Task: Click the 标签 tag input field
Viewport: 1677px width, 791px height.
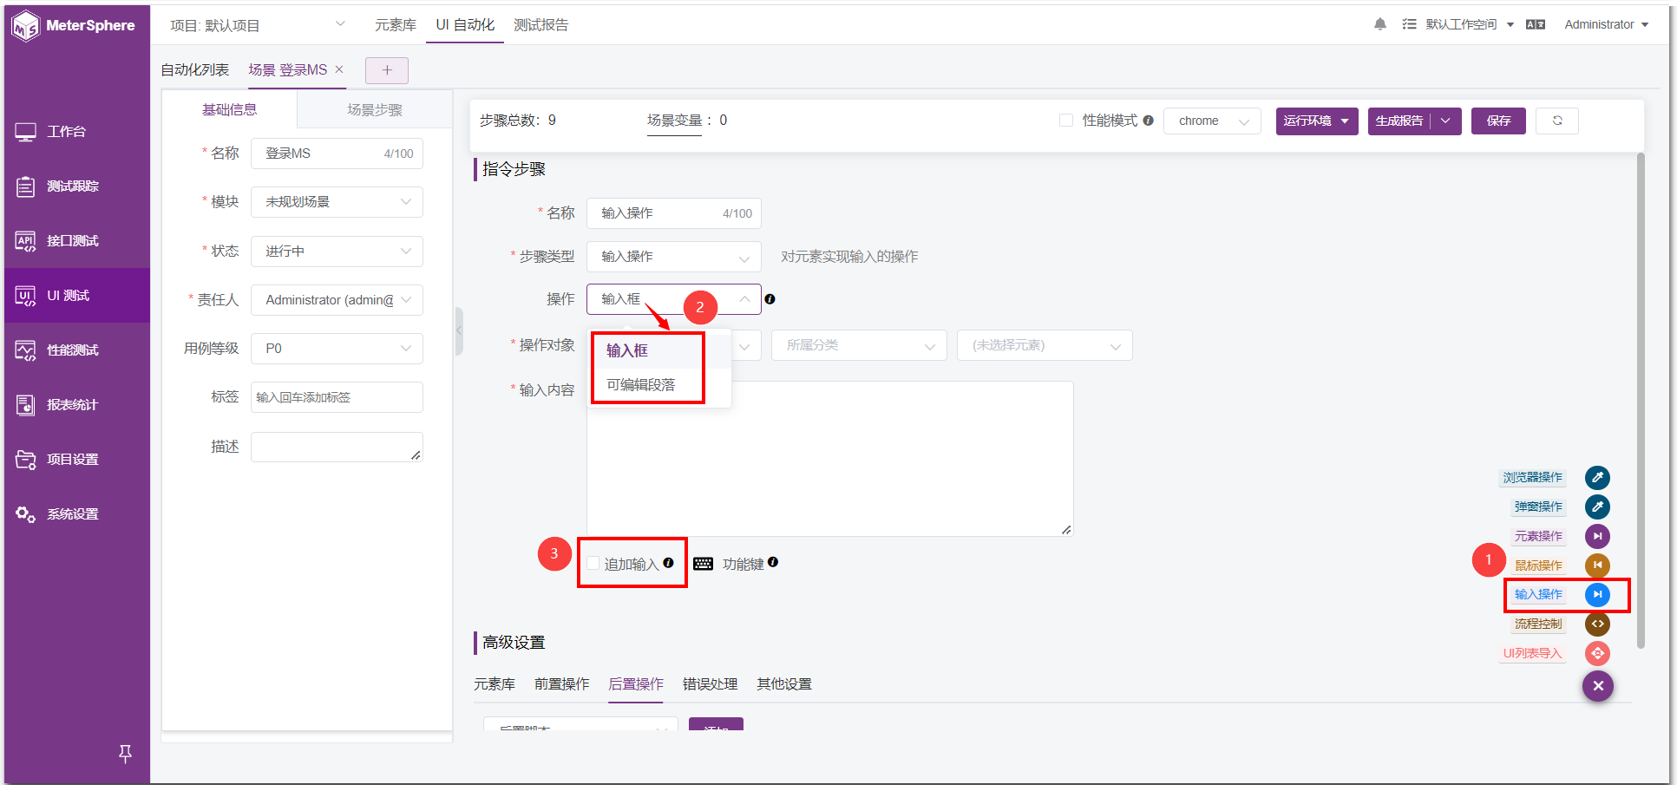Action: tap(337, 397)
